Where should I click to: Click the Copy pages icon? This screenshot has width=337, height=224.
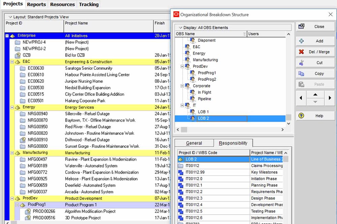coord(301,73)
